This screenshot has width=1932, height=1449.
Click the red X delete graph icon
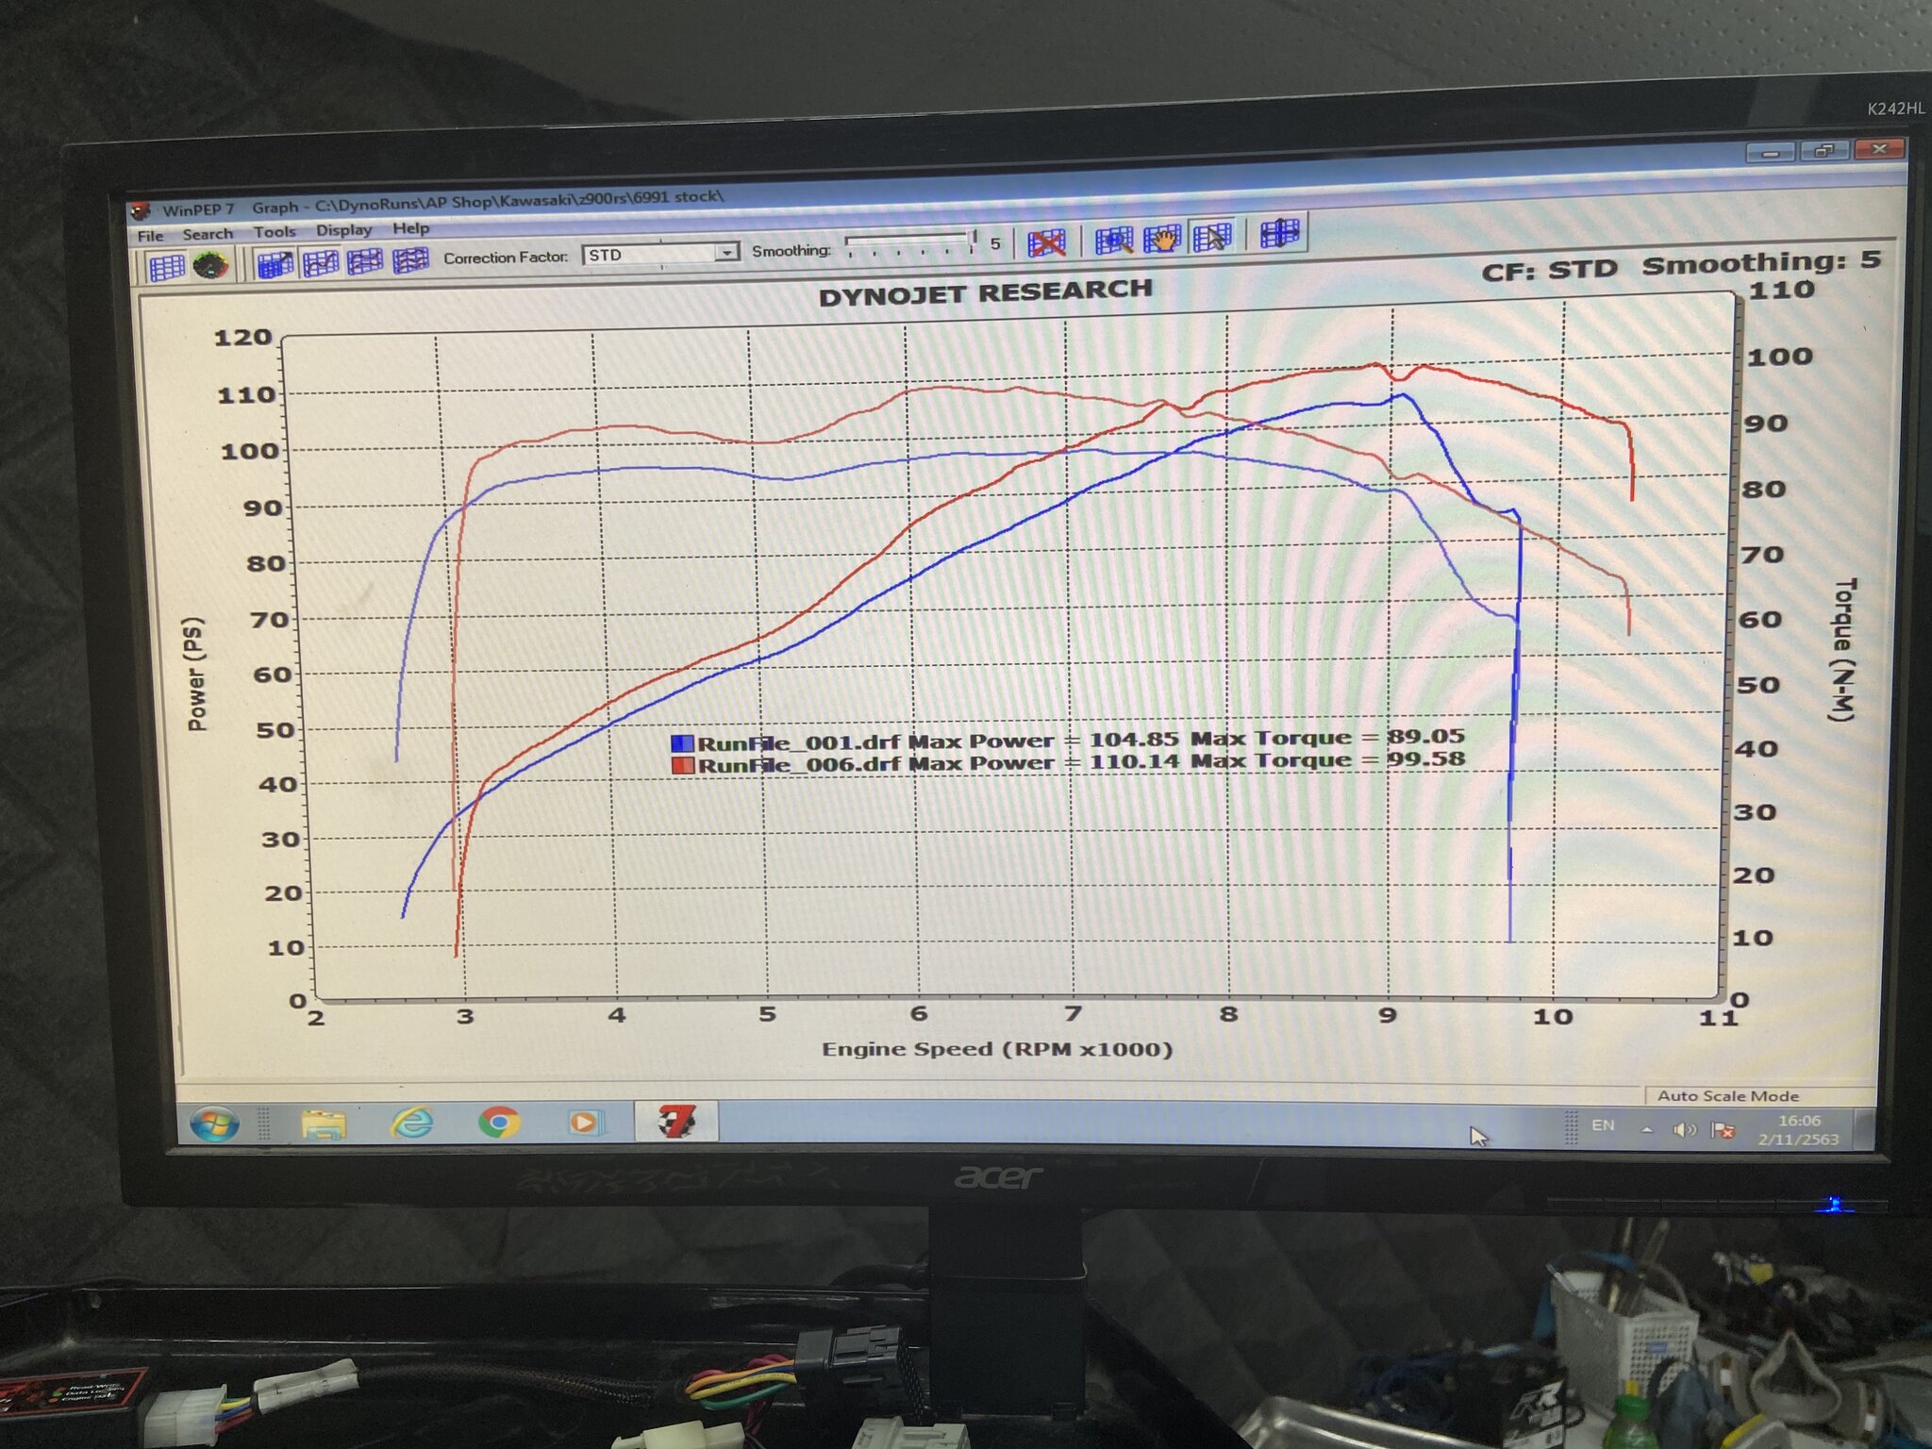click(x=1046, y=242)
